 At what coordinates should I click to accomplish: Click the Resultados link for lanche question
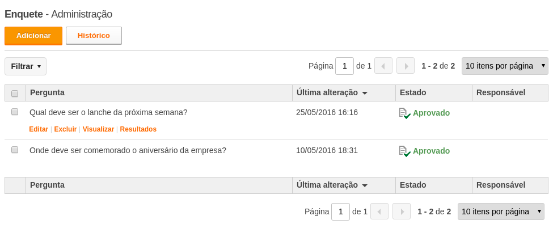(138, 129)
